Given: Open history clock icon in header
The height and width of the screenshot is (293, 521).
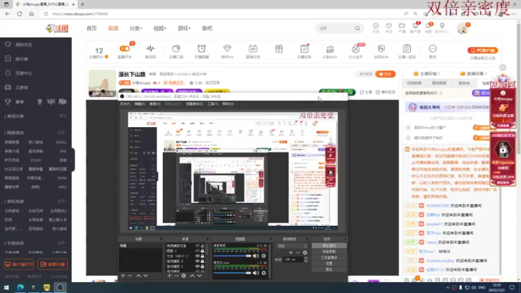Looking at the screenshot, I should pyautogui.click(x=376, y=26).
